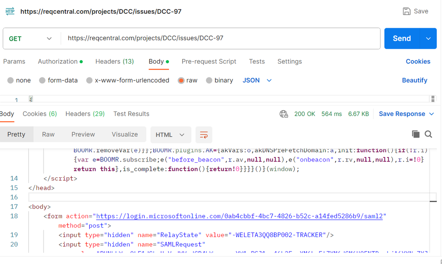The height and width of the screenshot is (264, 442).
Task: Click inside the request body editor line 1
Action: [x=229, y=99]
